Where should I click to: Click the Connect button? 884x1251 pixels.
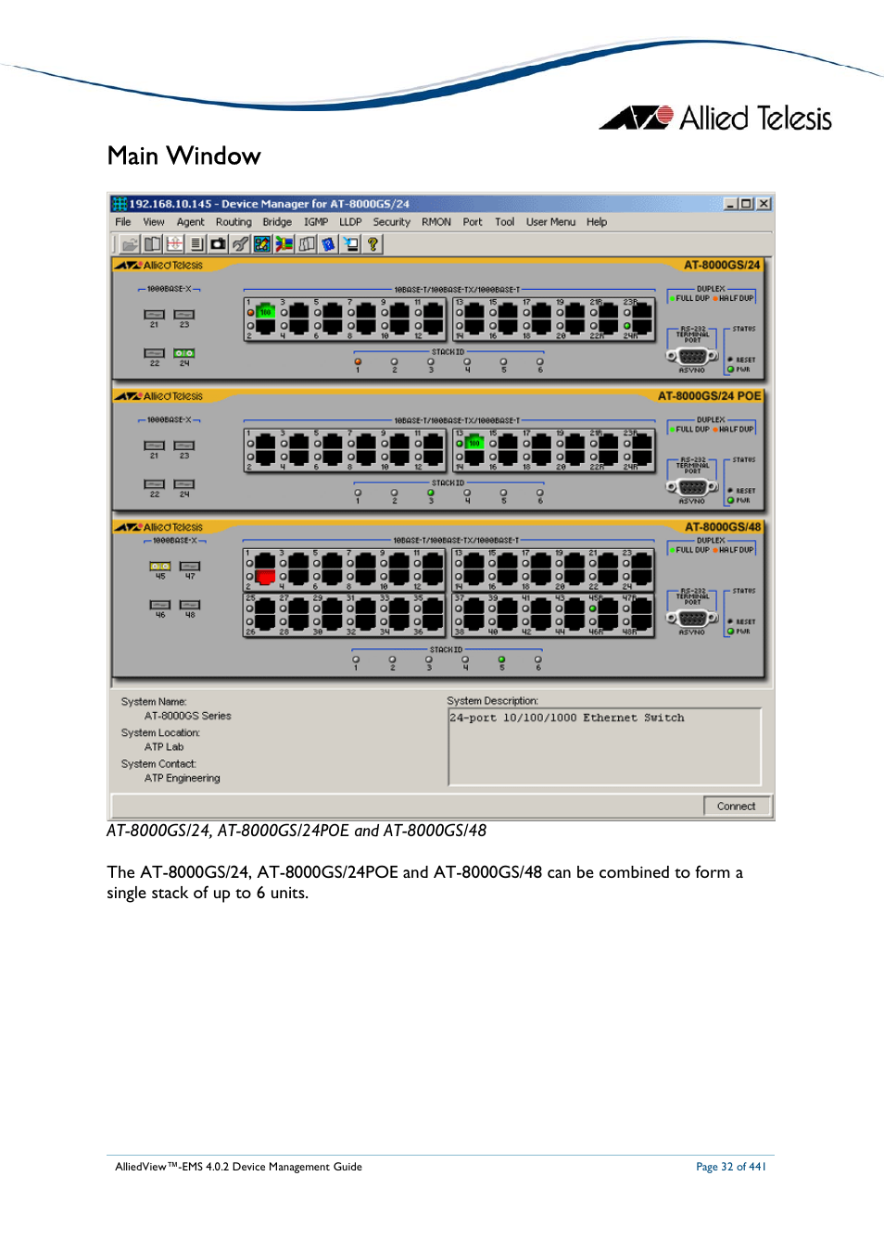tap(737, 807)
